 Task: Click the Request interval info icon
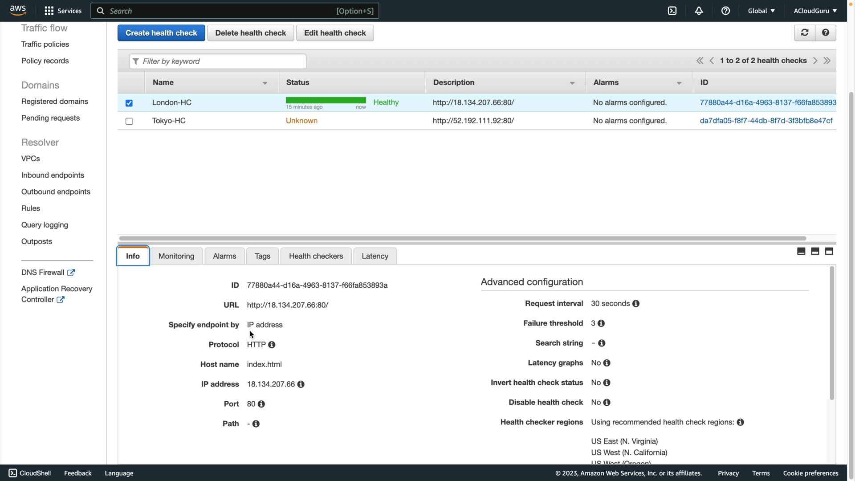(x=636, y=304)
